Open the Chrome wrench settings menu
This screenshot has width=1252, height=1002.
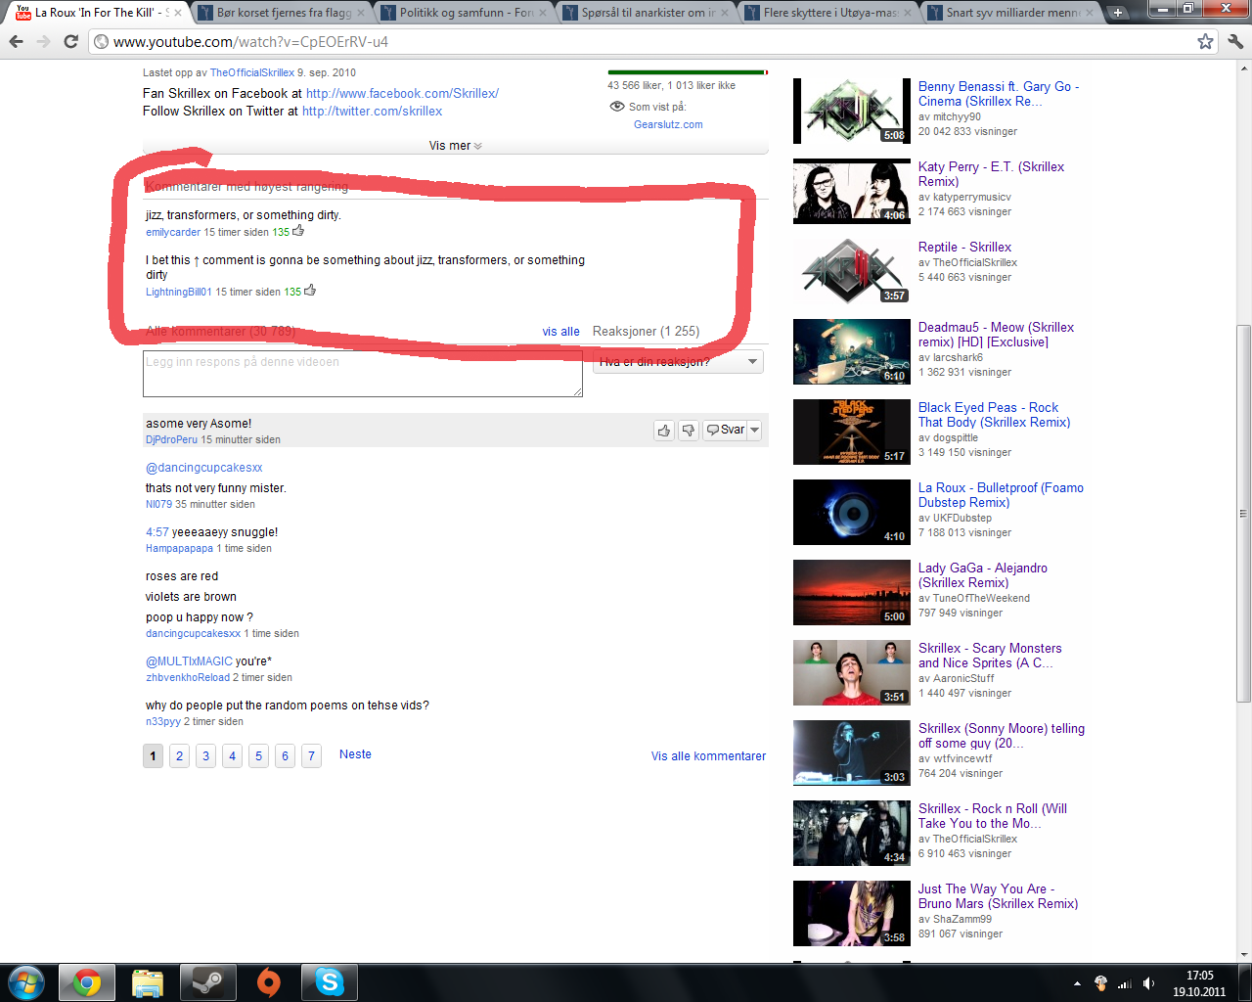click(1234, 42)
